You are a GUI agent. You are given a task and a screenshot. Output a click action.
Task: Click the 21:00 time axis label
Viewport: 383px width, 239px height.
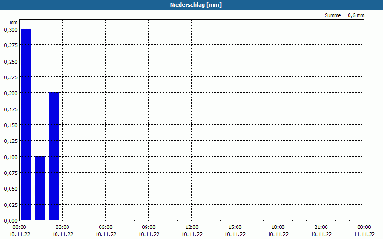[x=321, y=228]
